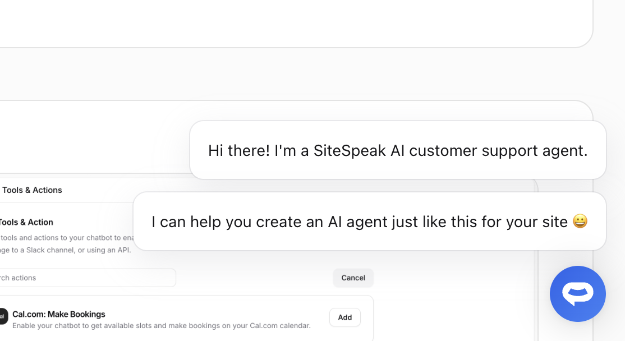Click the grinning emoji in chat message
The width and height of the screenshot is (625, 341).
[580, 222]
